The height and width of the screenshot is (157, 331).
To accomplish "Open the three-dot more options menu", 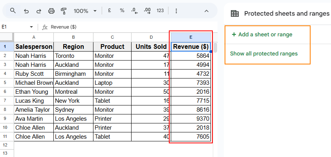I will tap(176, 11).
